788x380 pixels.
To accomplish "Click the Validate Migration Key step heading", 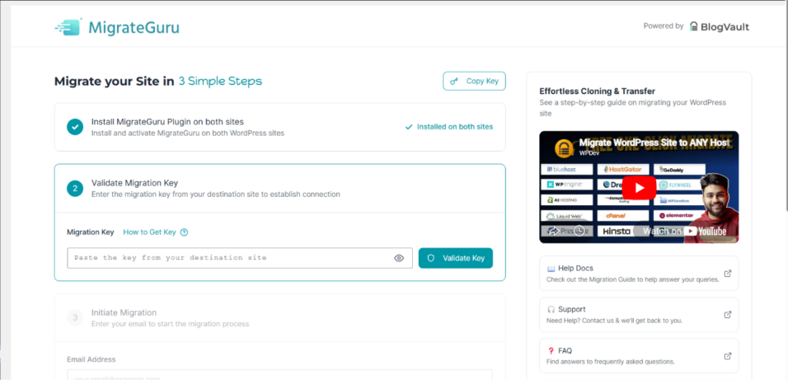I will (x=134, y=183).
